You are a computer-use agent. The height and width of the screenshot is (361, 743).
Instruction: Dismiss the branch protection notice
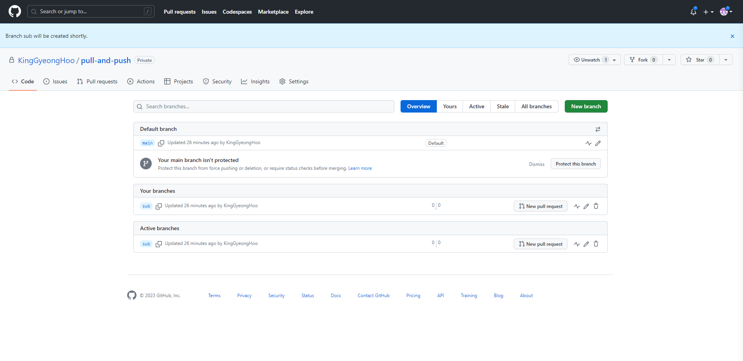click(x=537, y=164)
